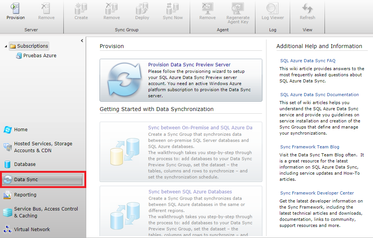Click Provision Data Sync Preview Server tile
373x238 pixels.
point(181,80)
